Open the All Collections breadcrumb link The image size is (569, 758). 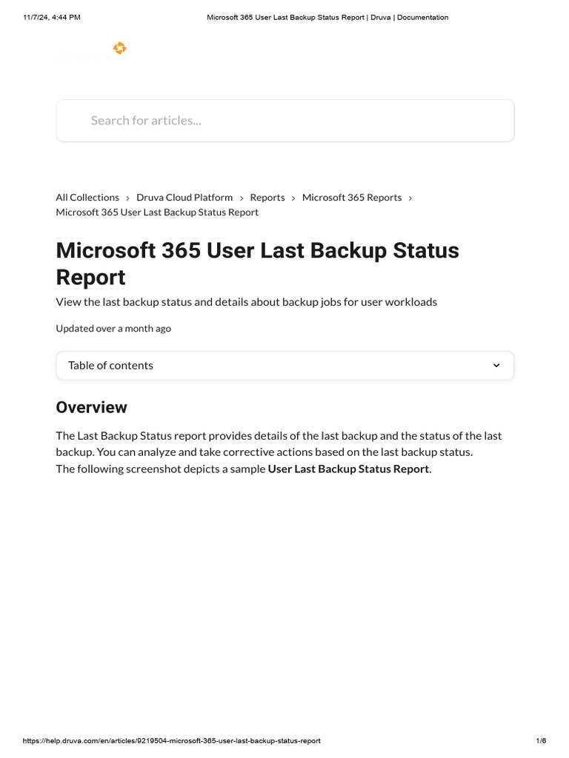87,198
